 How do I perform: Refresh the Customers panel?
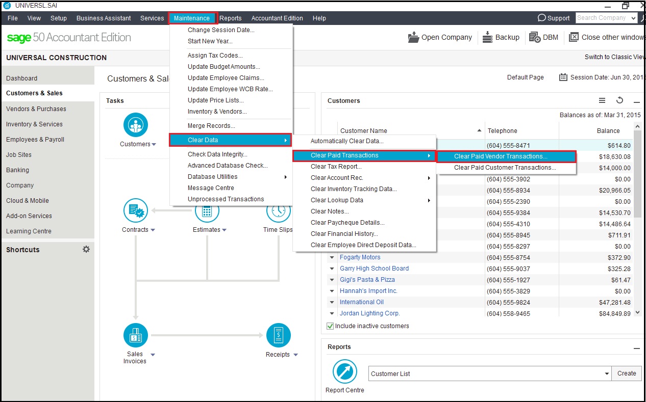coord(619,100)
